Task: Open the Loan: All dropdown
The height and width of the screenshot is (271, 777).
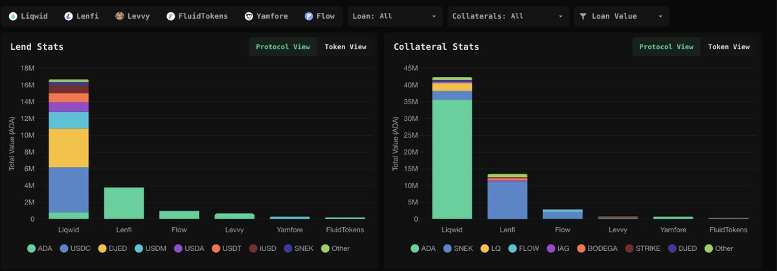Action: tap(396, 16)
